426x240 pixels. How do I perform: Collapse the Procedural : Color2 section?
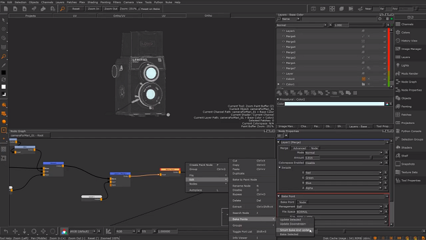(278, 99)
